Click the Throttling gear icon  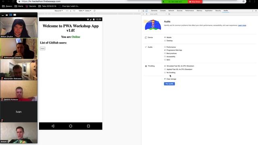tap(146, 66)
